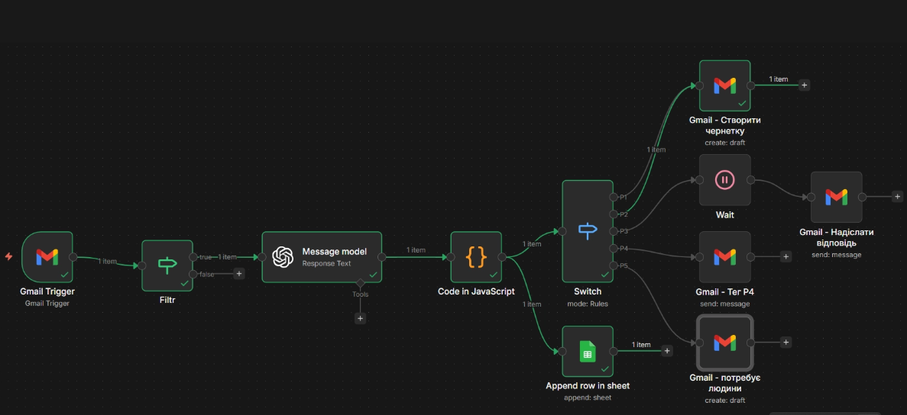This screenshot has height=415, width=907.
Task: Add a tool under Message model Tools
Action: point(360,318)
